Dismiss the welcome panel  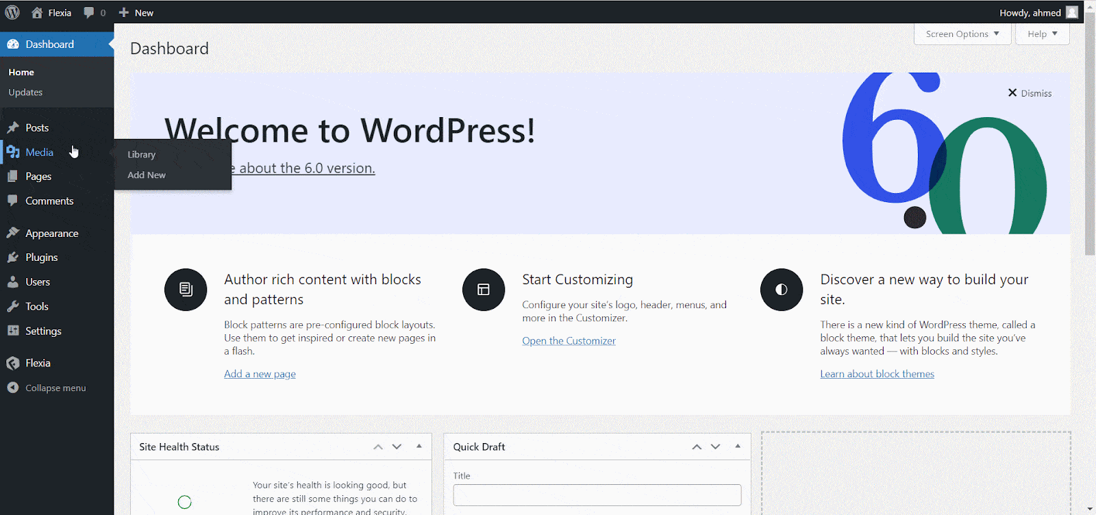tap(1030, 93)
